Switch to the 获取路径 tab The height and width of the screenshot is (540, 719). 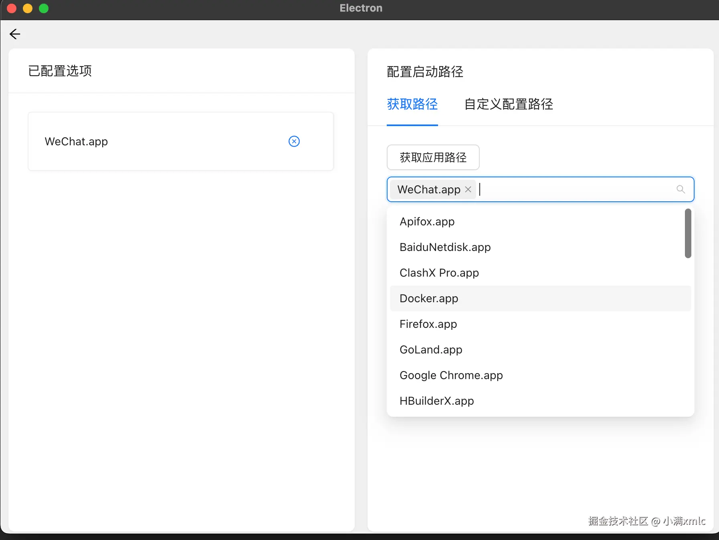tap(412, 104)
